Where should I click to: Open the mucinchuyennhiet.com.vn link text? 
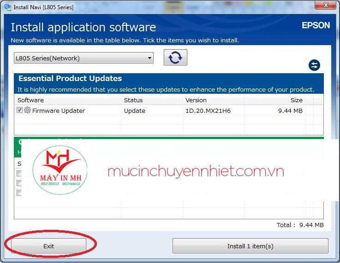(x=196, y=172)
